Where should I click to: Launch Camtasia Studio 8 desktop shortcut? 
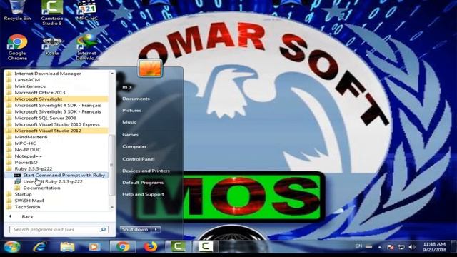(x=52, y=12)
